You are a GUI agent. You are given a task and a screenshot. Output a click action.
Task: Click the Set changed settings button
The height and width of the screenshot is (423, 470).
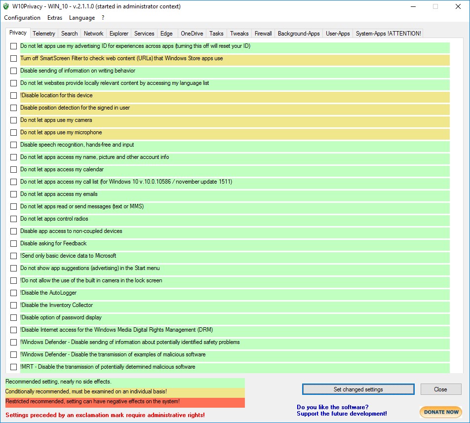click(x=358, y=389)
